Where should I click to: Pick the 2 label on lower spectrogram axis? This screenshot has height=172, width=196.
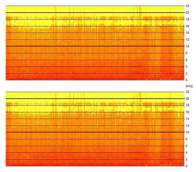pos(187,159)
